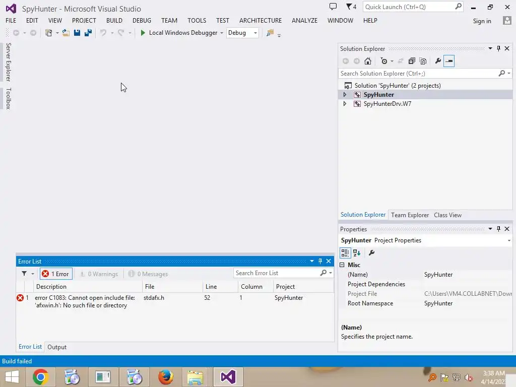
Task: Open Google Chrome from the taskbar
Action: tap(41, 377)
